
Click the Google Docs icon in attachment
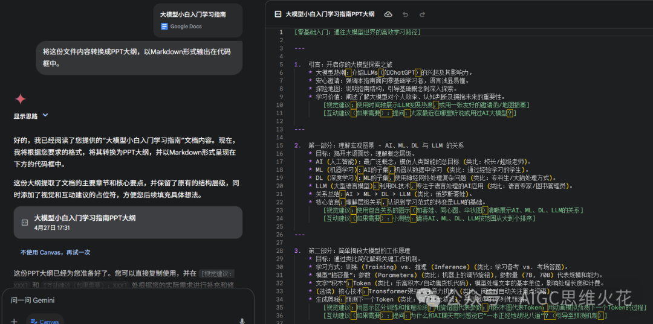click(x=164, y=26)
